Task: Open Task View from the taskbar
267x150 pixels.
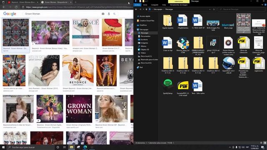Action: pos(65,147)
